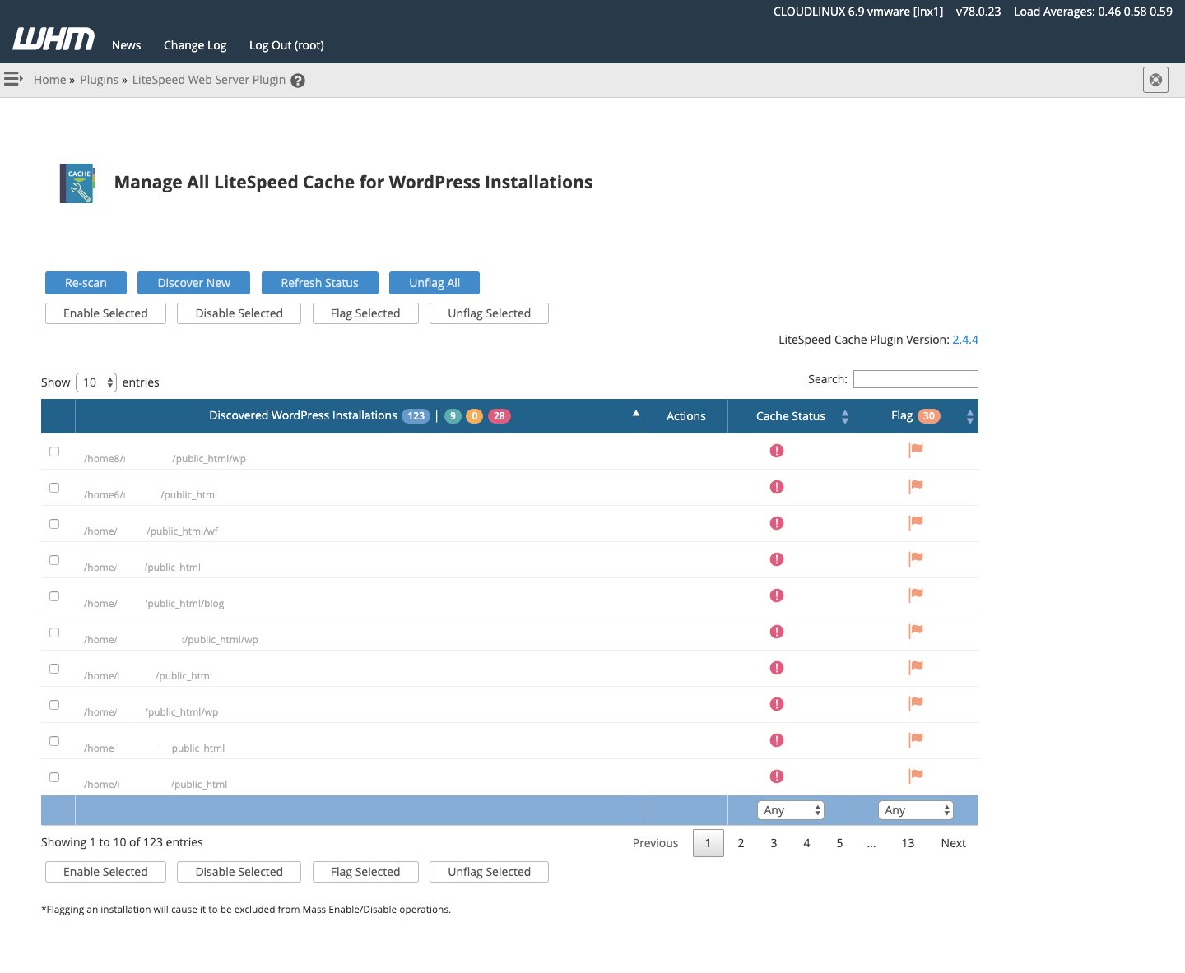The height and width of the screenshot is (973, 1185).
Task: Click the warning status icon in public_html/wf row
Action: [777, 523]
